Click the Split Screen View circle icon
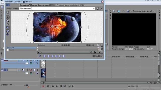 point(128,11)
